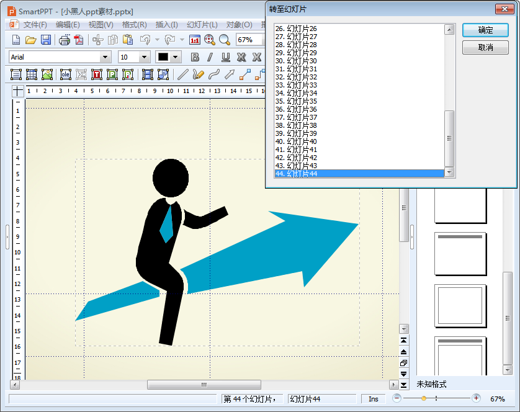The width and height of the screenshot is (520, 412).
Task: Paste from clipboard using Paste icon
Action: coord(128,40)
